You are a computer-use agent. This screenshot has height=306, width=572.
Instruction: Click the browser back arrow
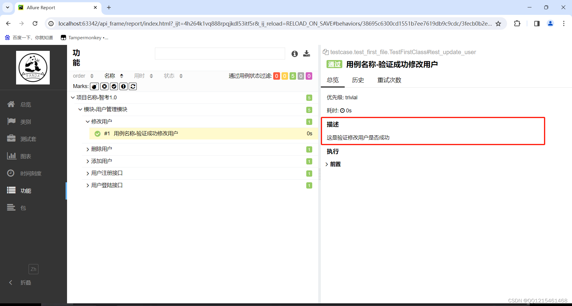click(x=8, y=23)
